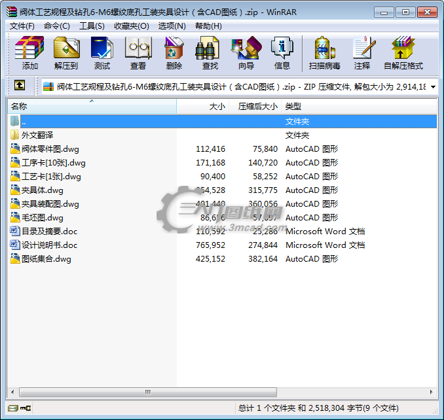This screenshot has width=444, height=420.
Task: Click the packed size value 315,775
Action: 263,190
